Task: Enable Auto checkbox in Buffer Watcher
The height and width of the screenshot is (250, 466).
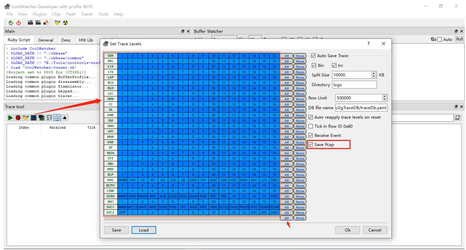Action: [439, 39]
